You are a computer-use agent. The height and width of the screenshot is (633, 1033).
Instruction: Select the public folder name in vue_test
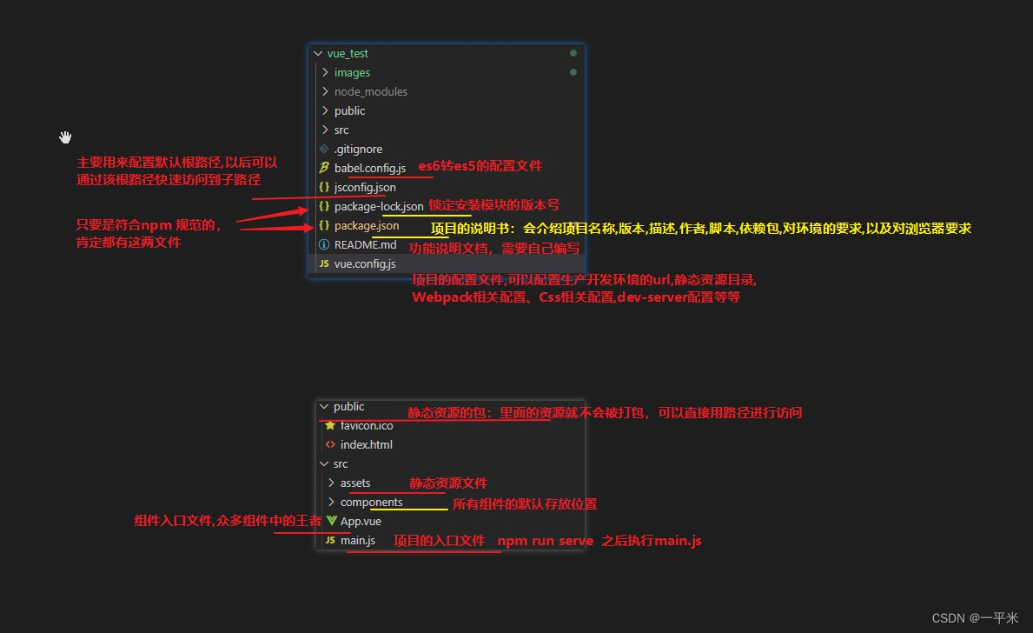[x=350, y=110]
